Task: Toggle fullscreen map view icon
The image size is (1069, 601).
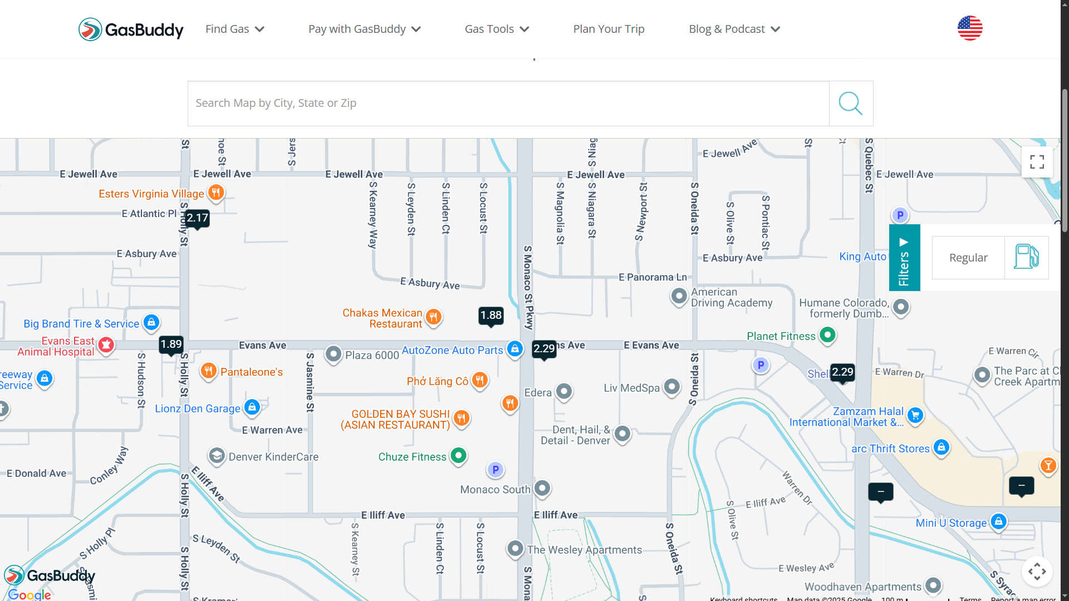Action: 1037,162
